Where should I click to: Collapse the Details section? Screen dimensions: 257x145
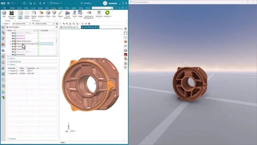[8, 65]
